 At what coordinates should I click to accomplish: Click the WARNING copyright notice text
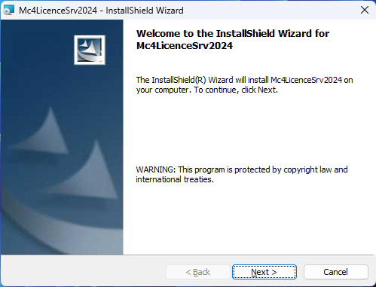[242, 175]
